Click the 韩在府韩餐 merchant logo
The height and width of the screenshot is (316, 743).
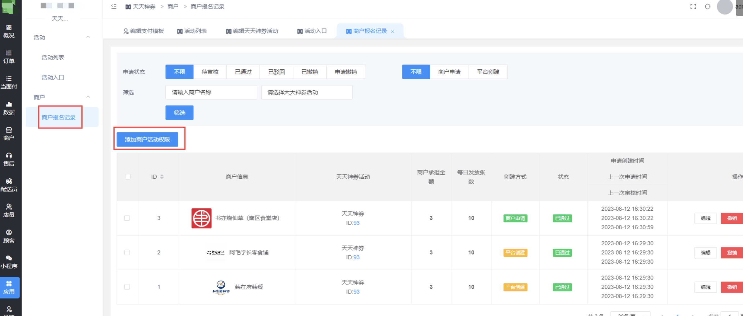(x=221, y=287)
